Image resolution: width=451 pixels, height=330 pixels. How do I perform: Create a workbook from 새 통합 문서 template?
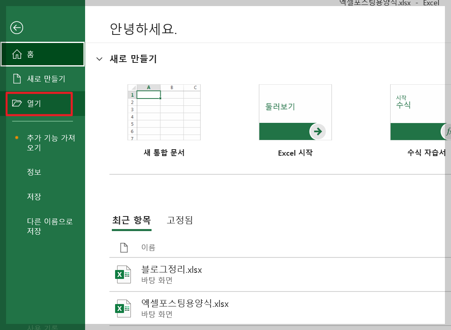[x=164, y=112]
